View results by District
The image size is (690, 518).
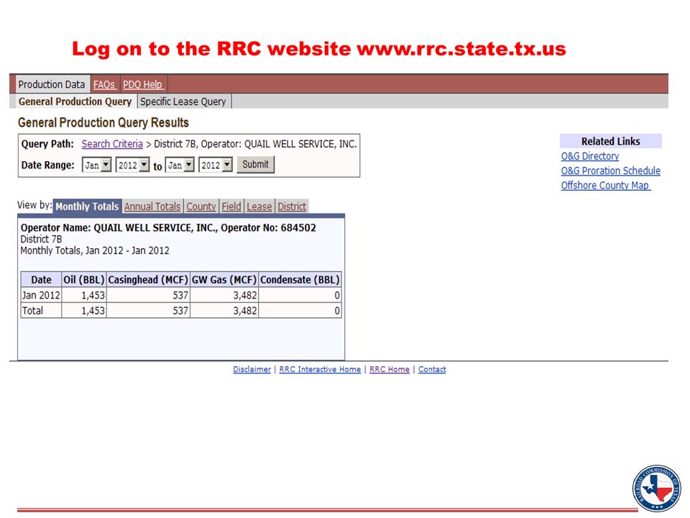click(x=292, y=206)
